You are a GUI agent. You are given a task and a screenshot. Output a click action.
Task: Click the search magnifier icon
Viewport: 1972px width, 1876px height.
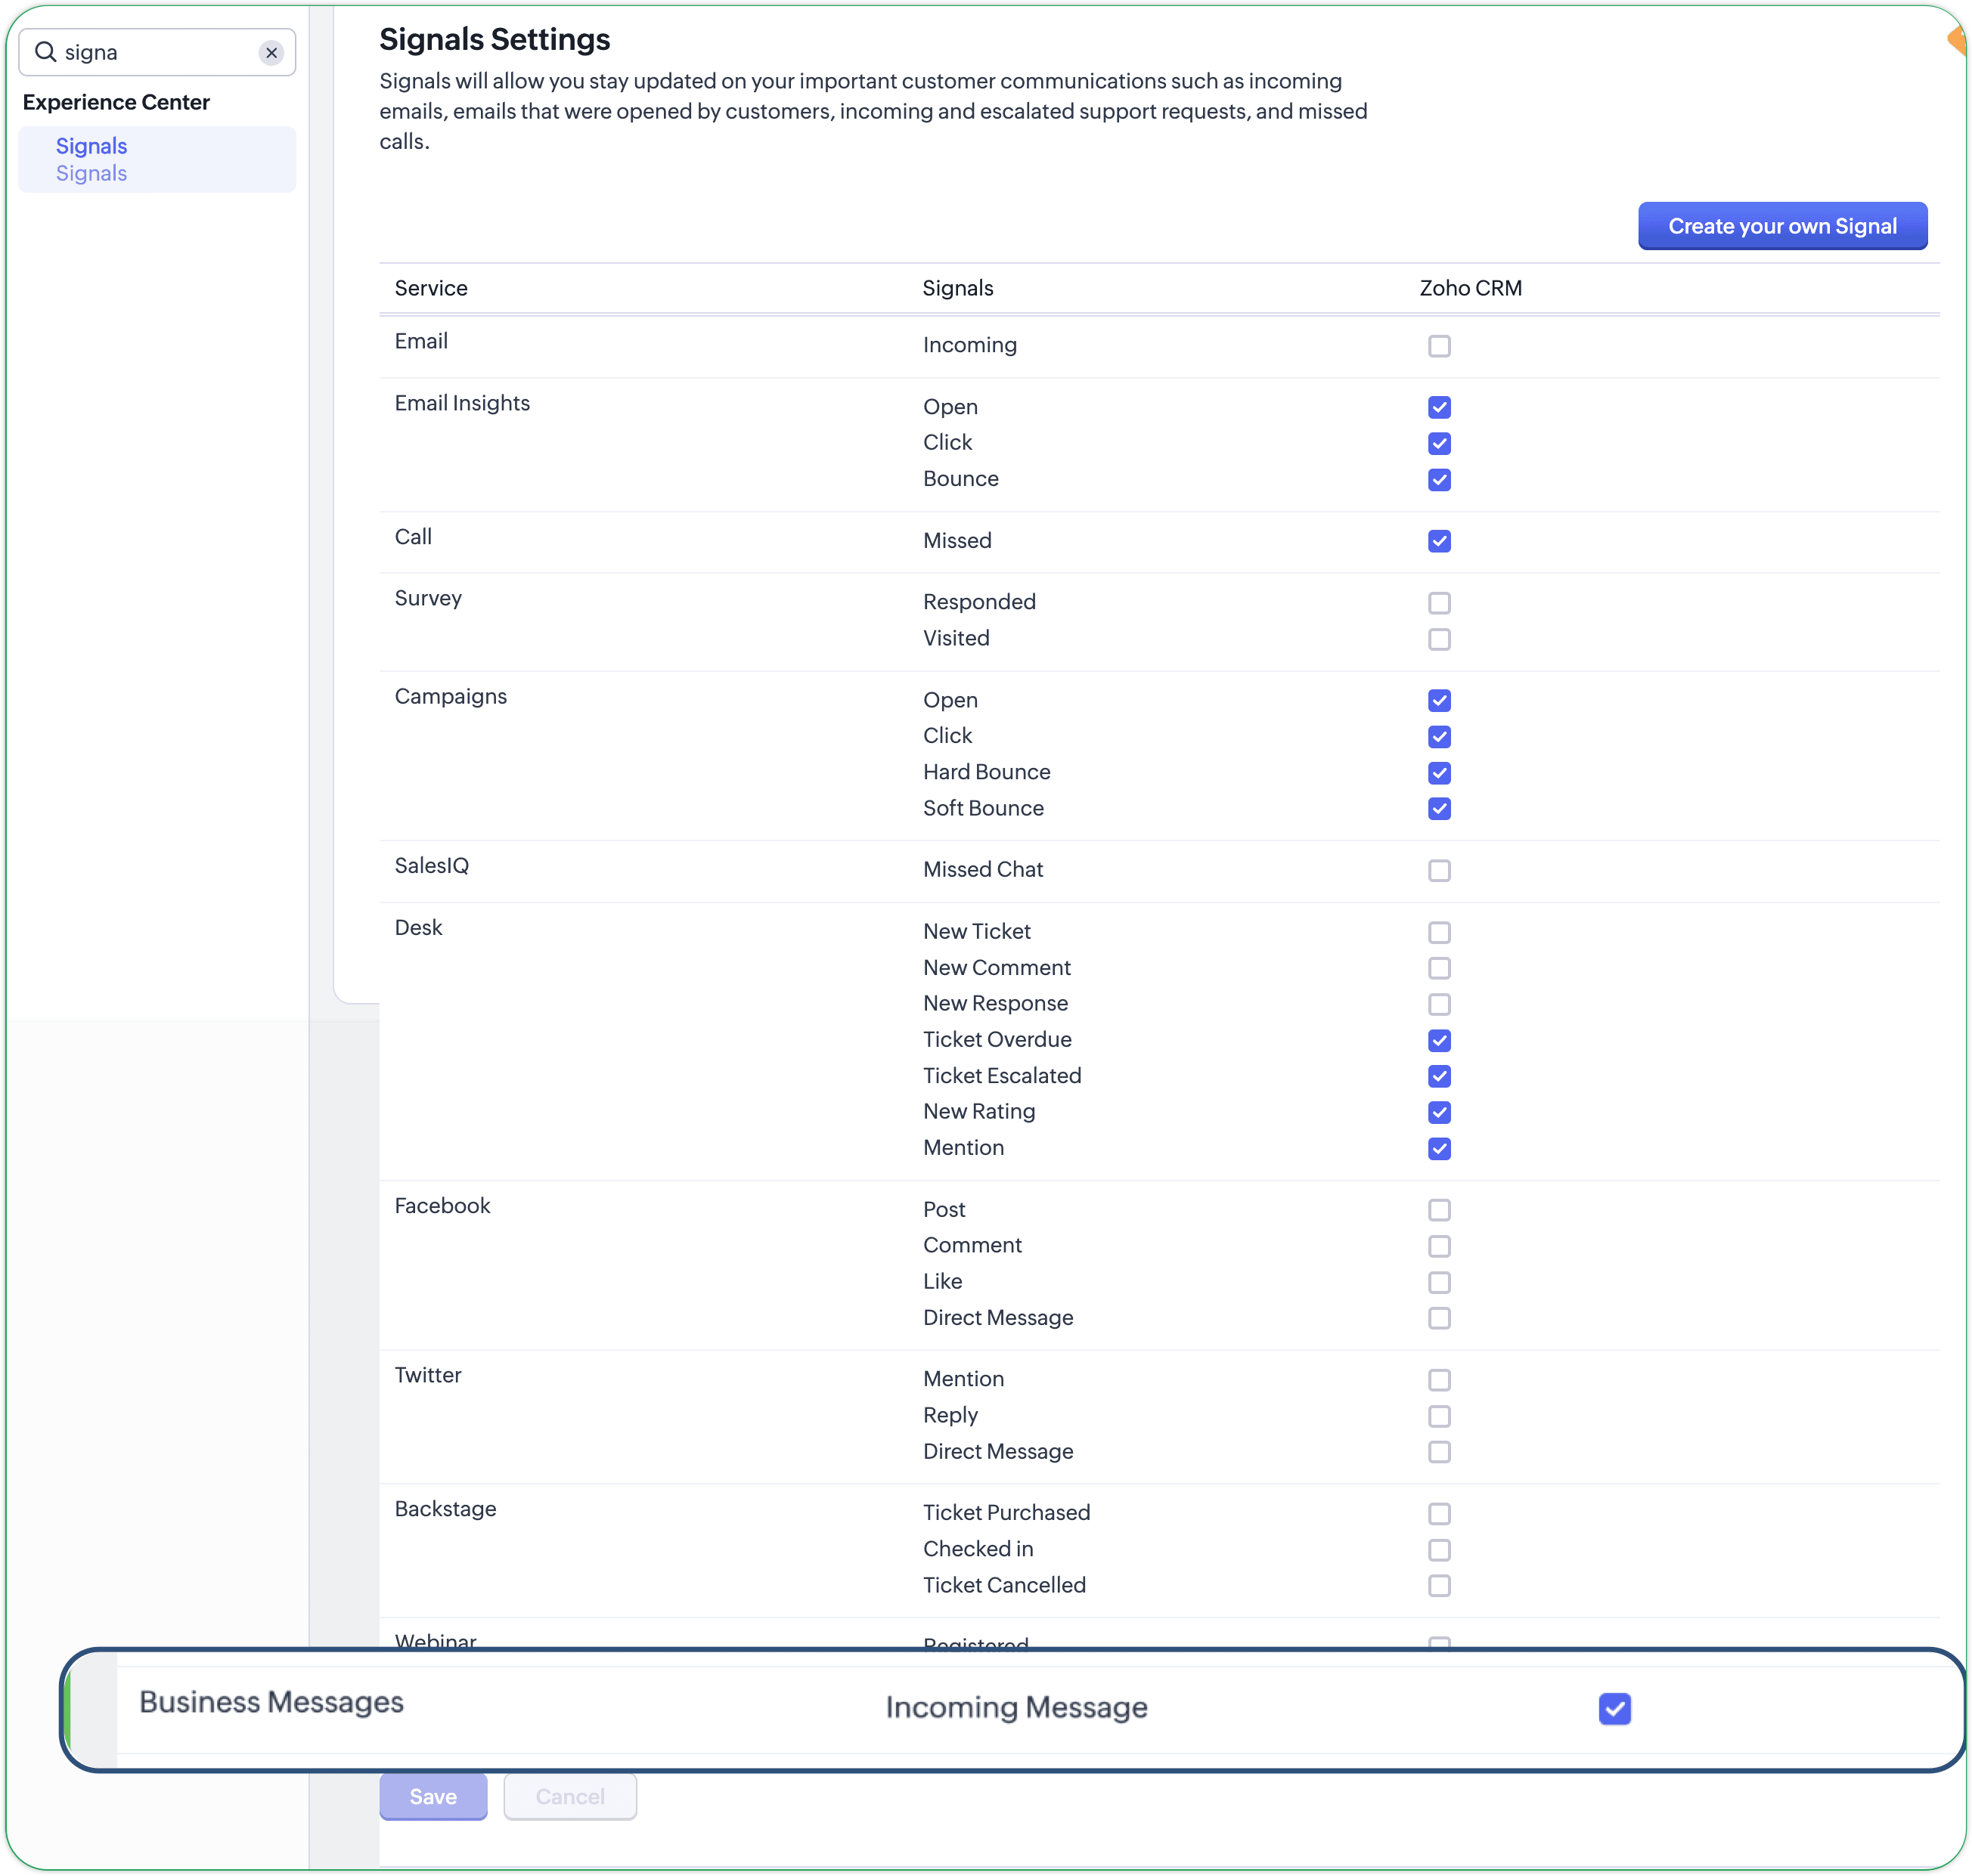coord(45,52)
